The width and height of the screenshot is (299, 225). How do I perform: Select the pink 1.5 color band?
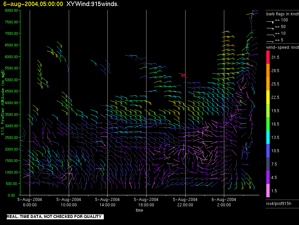point(268,191)
